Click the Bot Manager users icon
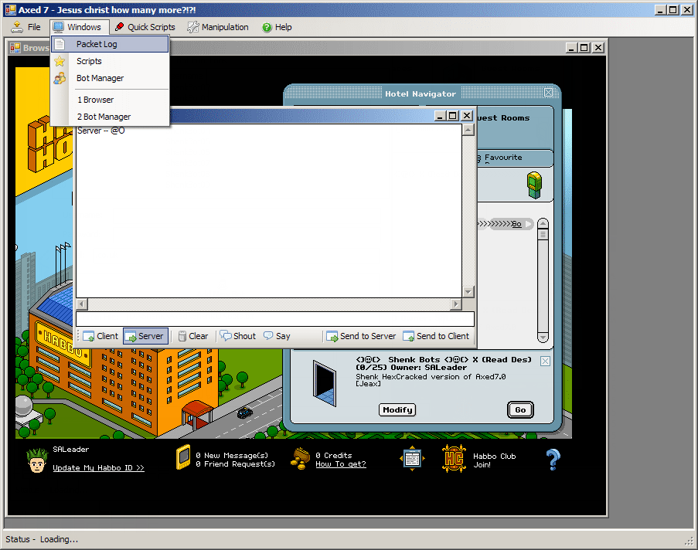This screenshot has height=550, width=698. point(60,78)
